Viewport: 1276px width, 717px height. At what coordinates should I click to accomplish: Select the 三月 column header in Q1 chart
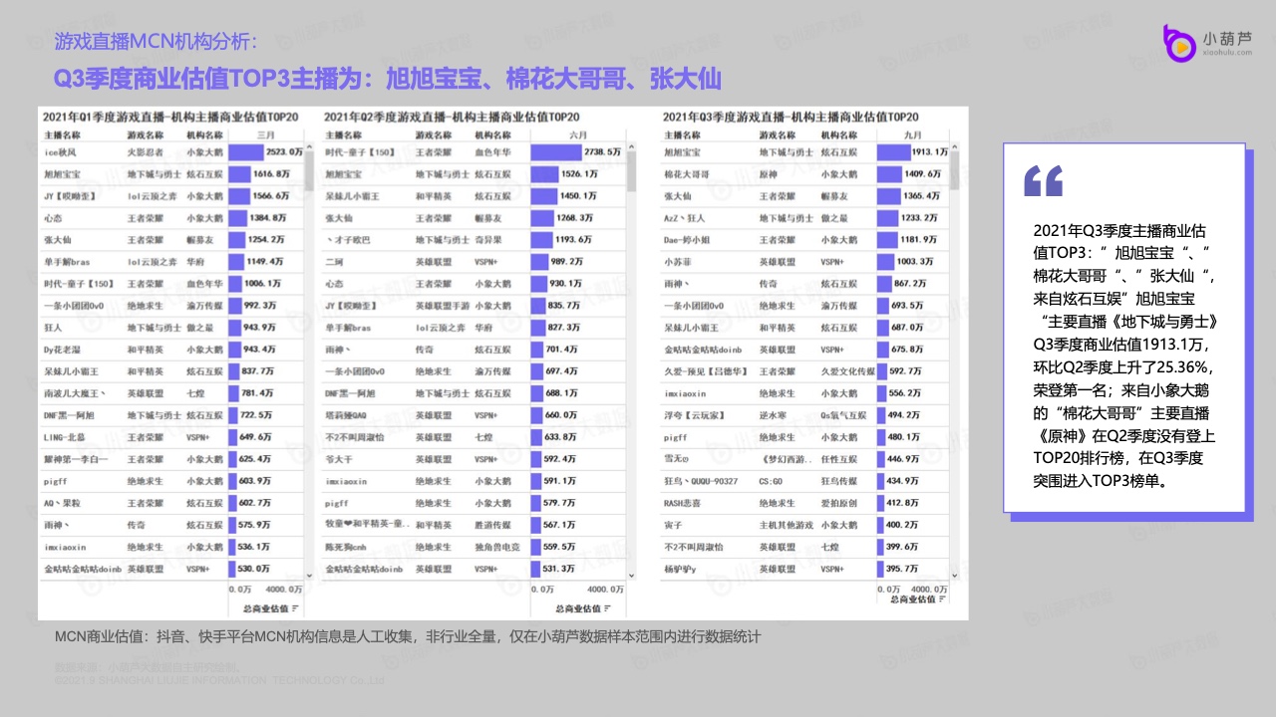coord(266,134)
